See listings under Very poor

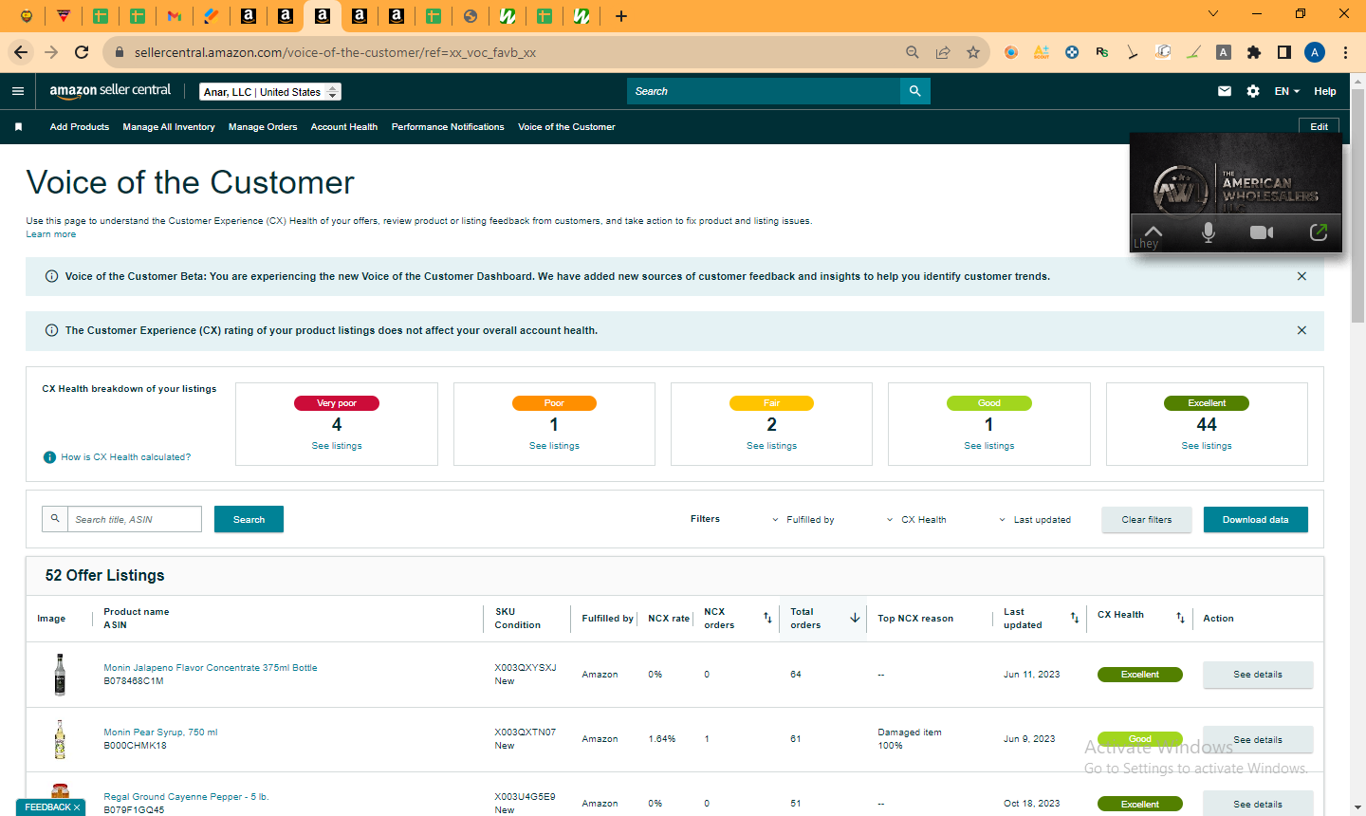(337, 446)
